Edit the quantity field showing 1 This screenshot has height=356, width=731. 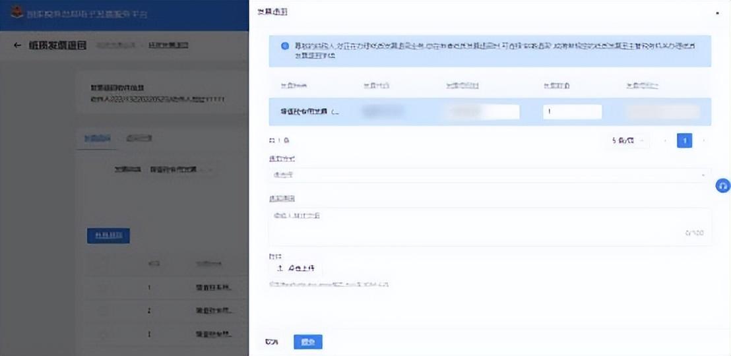pyautogui.click(x=572, y=112)
